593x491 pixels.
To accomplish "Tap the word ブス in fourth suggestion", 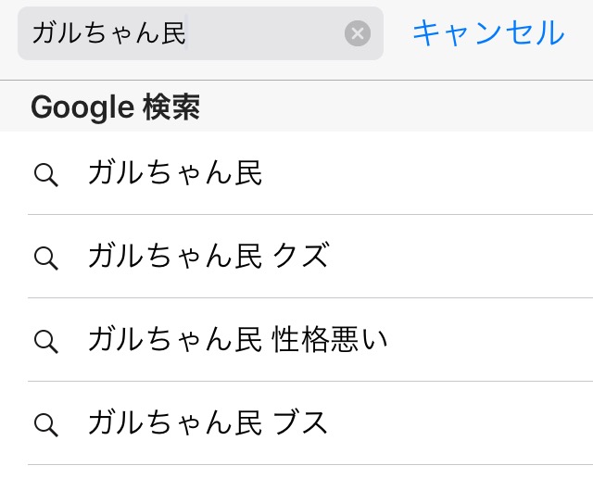I will 300,422.
